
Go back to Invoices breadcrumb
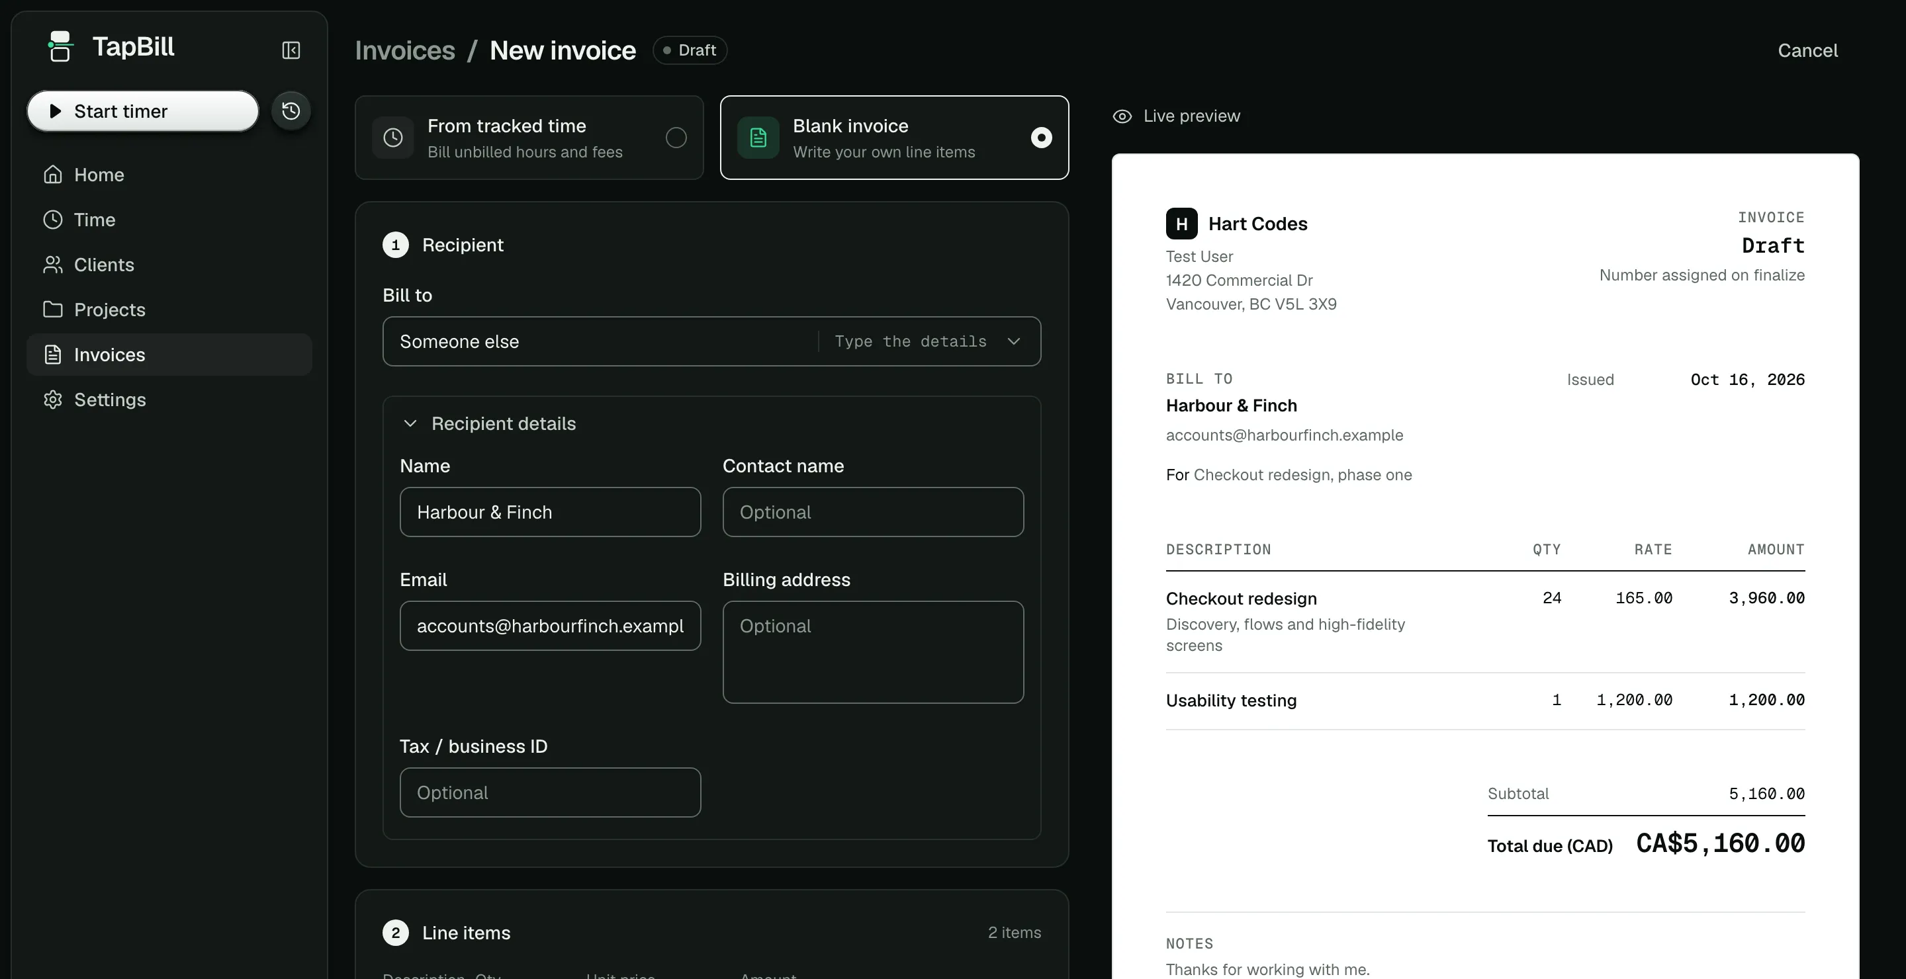click(x=405, y=50)
